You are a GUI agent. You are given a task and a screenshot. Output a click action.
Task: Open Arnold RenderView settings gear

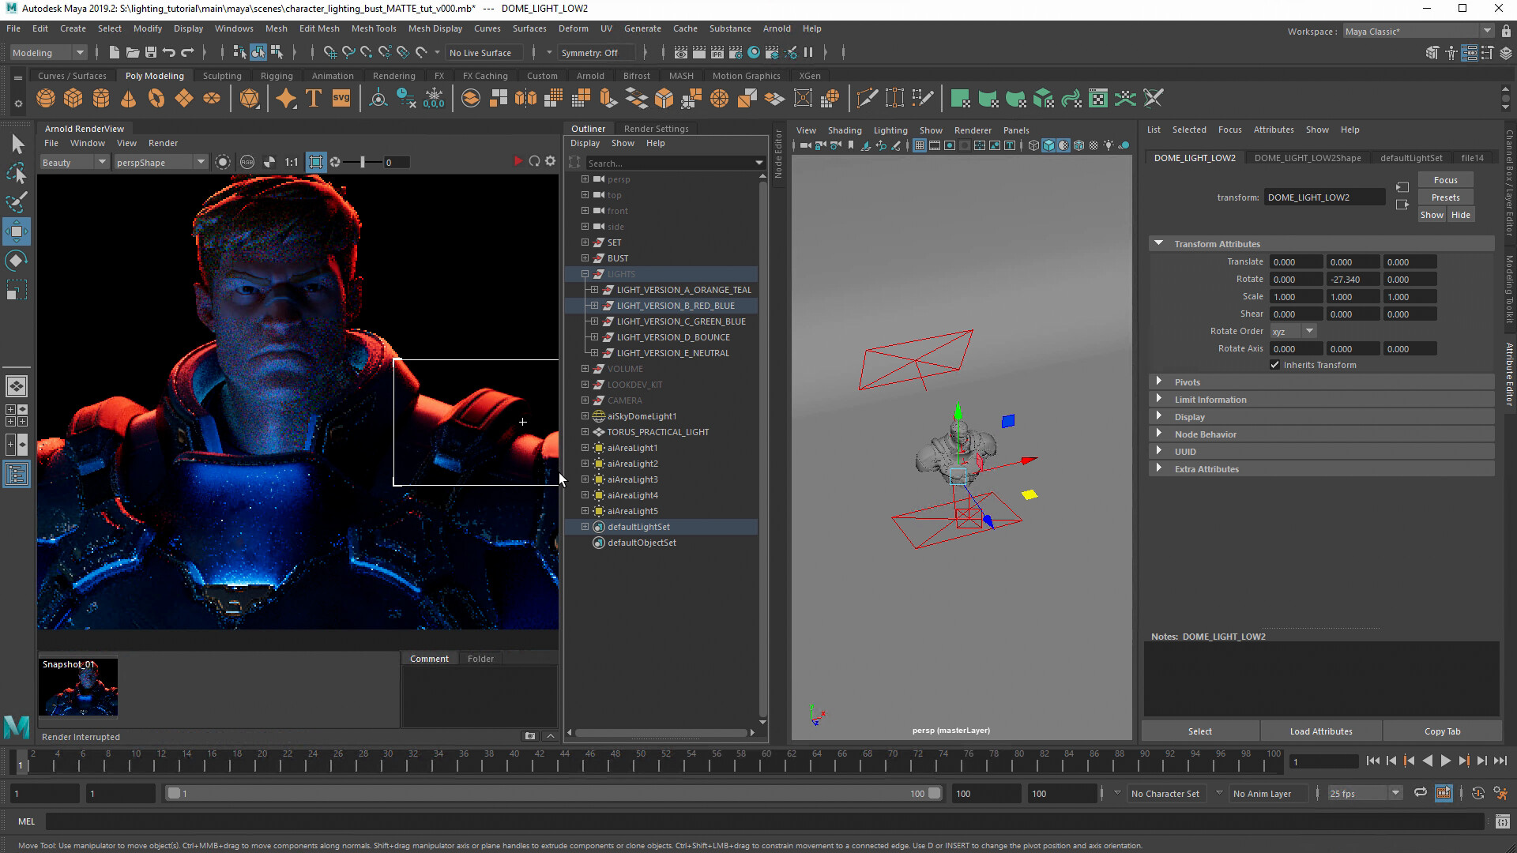(551, 161)
